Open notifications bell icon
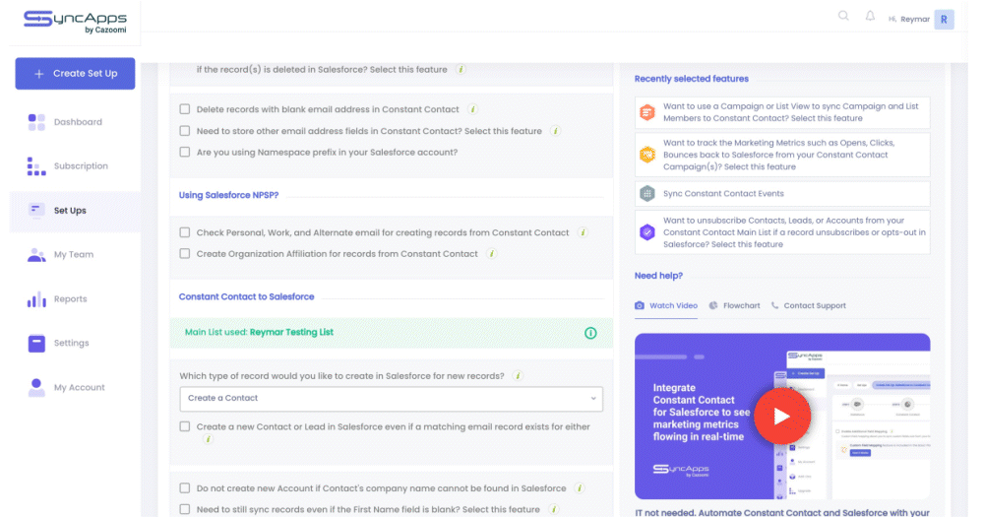The height and width of the screenshot is (517, 984). pos(870,17)
